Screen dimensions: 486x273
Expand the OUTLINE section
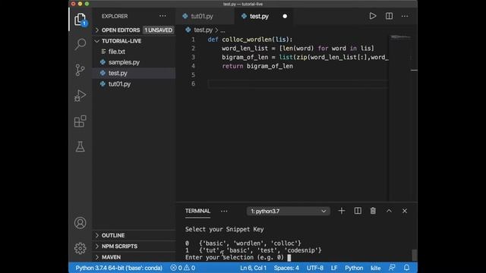(x=134, y=235)
